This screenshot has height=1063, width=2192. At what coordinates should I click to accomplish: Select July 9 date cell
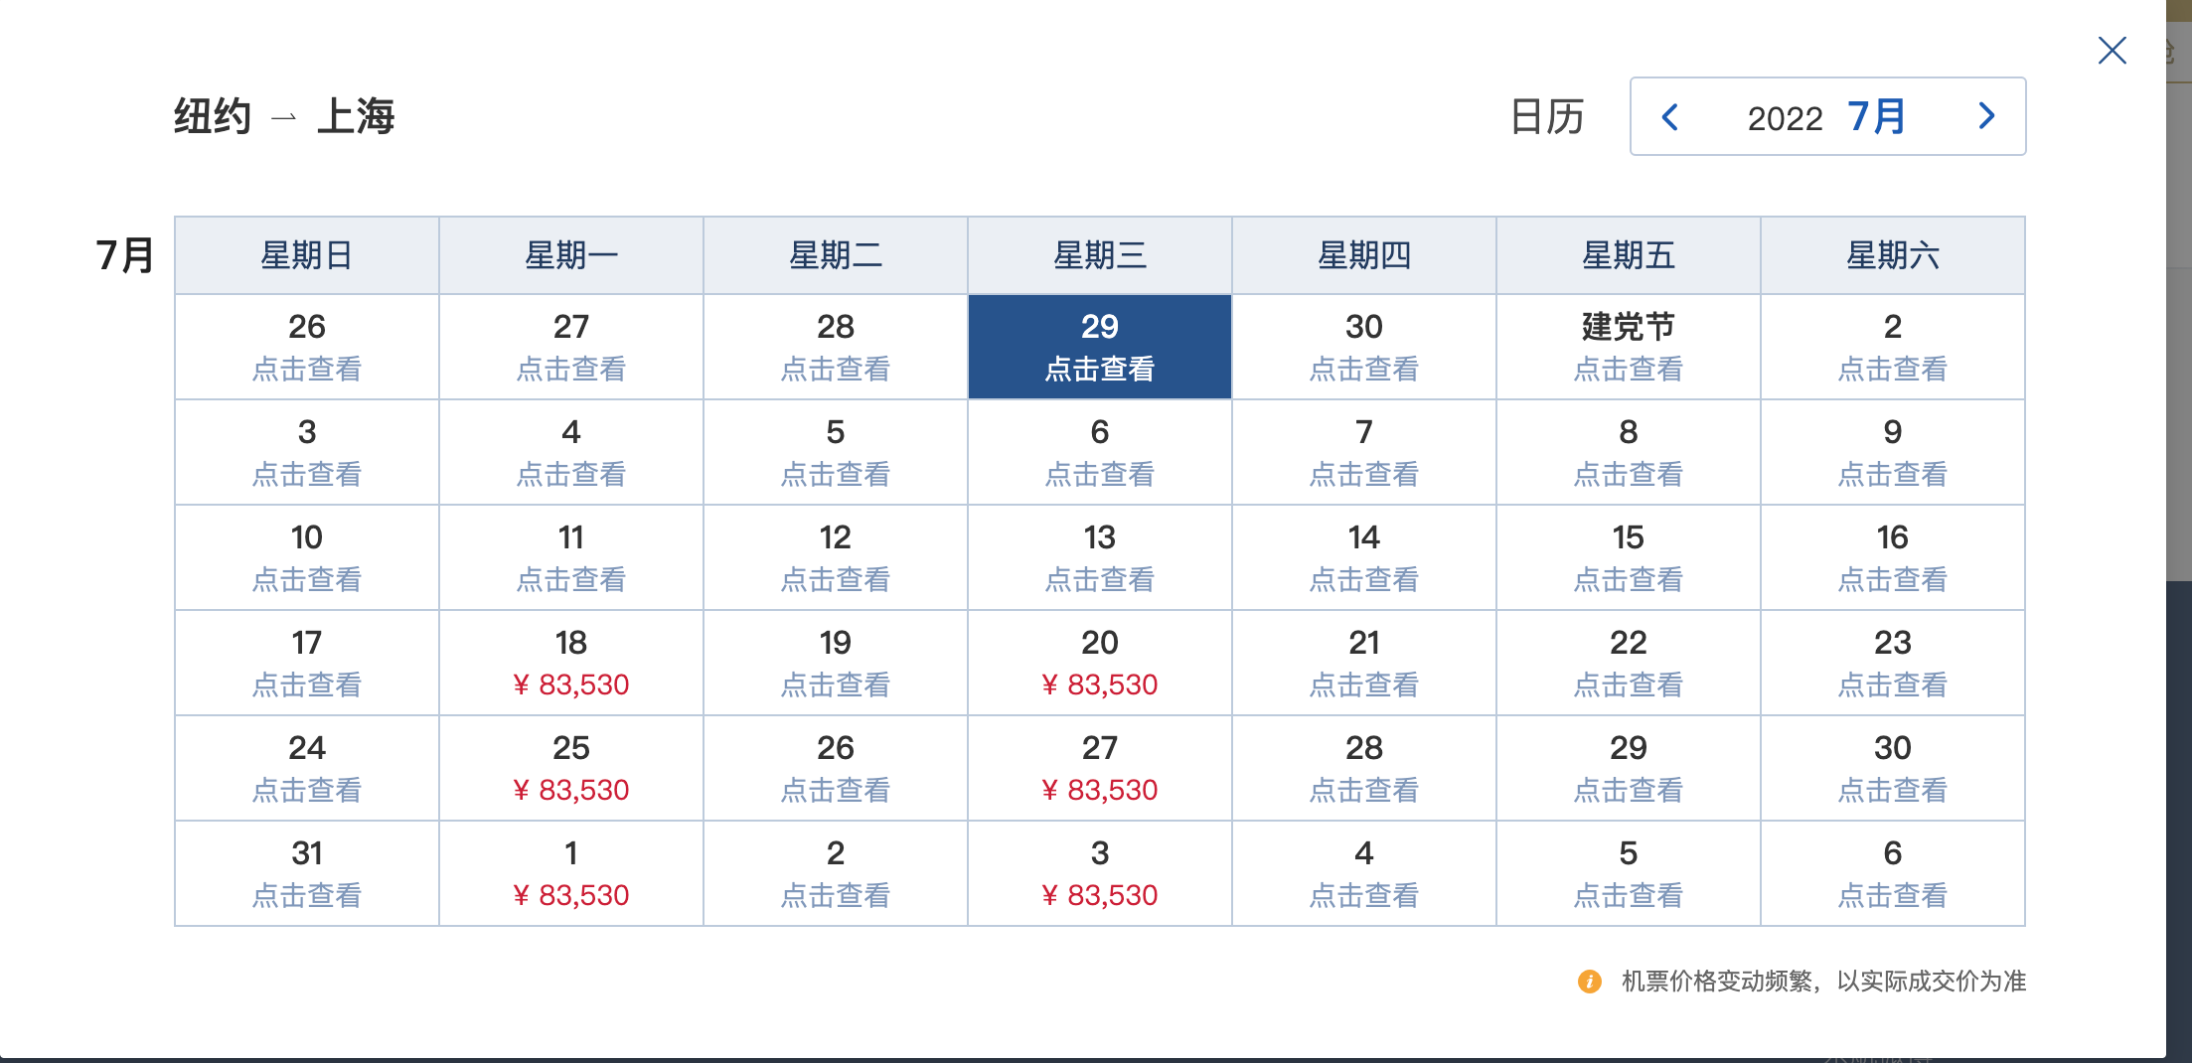click(x=1893, y=452)
